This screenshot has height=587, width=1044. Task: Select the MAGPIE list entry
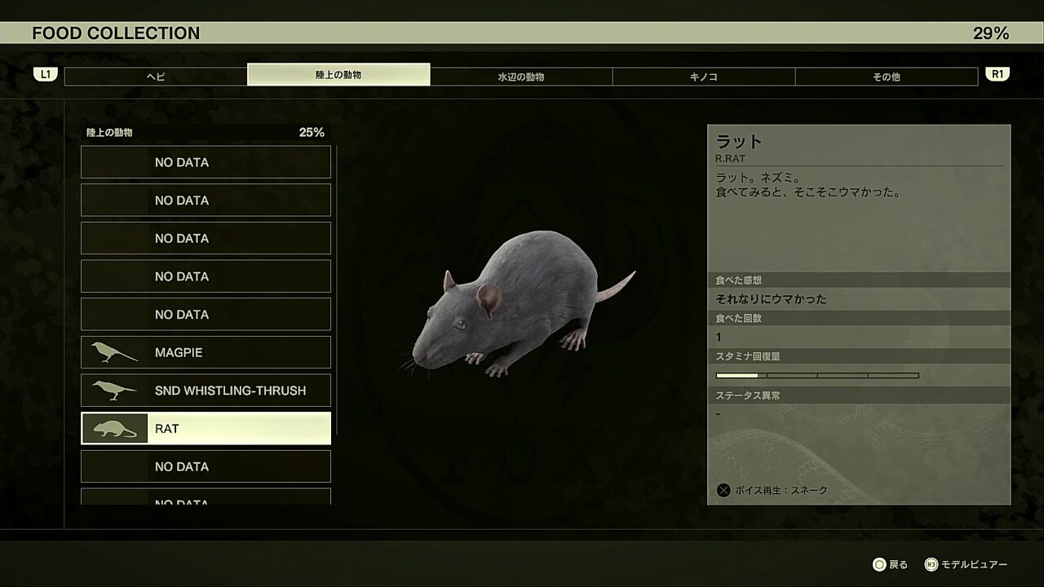(x=206, y=352)
